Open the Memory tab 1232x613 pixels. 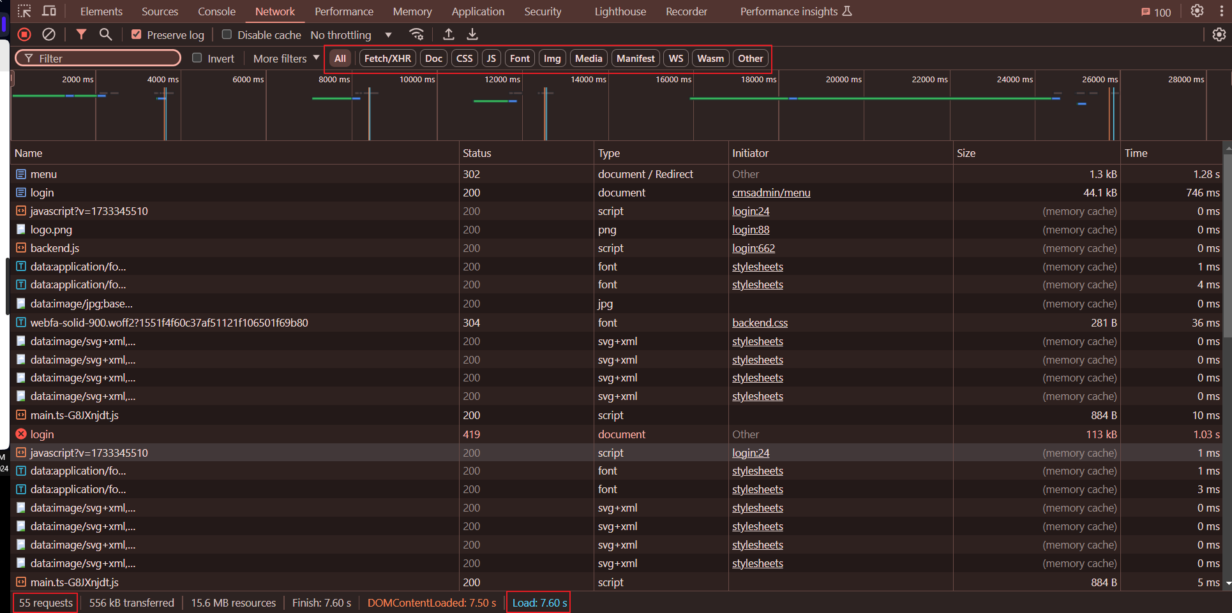(412, 11)
